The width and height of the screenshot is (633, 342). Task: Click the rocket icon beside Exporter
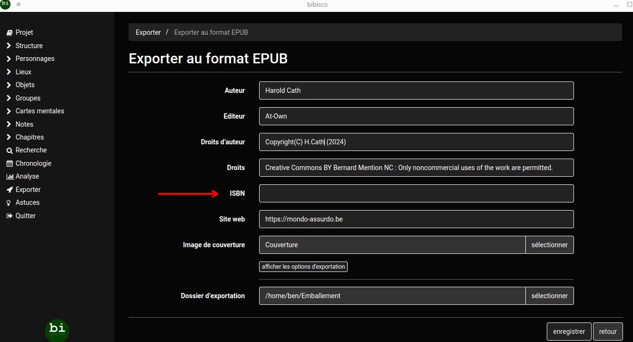pos(9,190)
